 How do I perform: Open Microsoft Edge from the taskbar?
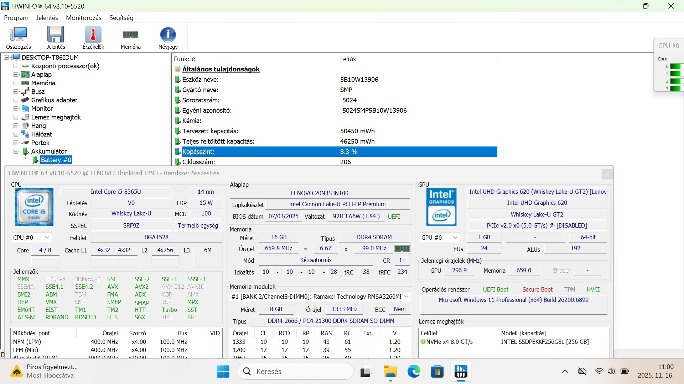[414, 372]
